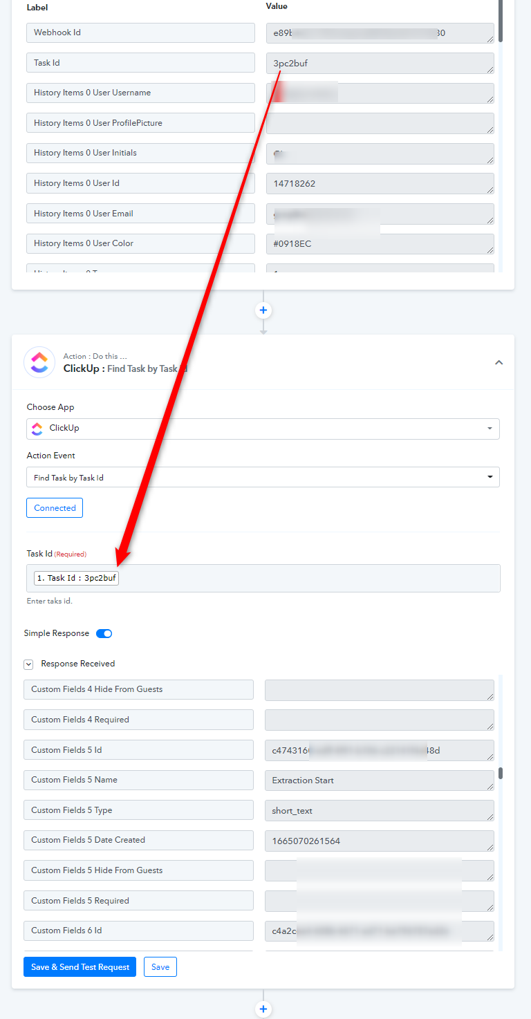Click the Connected button
531x1019 pixels.
coord(55,507)
